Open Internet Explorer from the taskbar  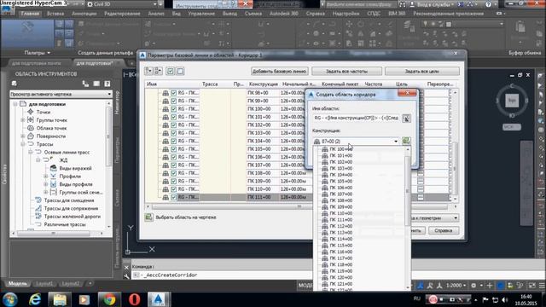[x=35, y=299]
